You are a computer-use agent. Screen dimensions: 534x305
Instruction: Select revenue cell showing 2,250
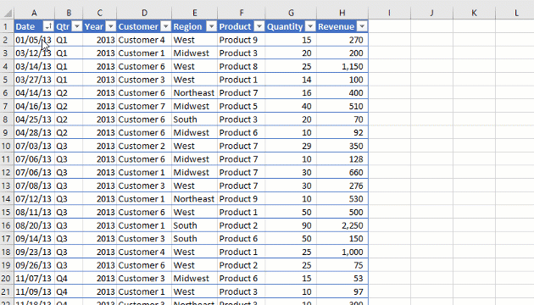pyautogui.click(x=342, y=225)
